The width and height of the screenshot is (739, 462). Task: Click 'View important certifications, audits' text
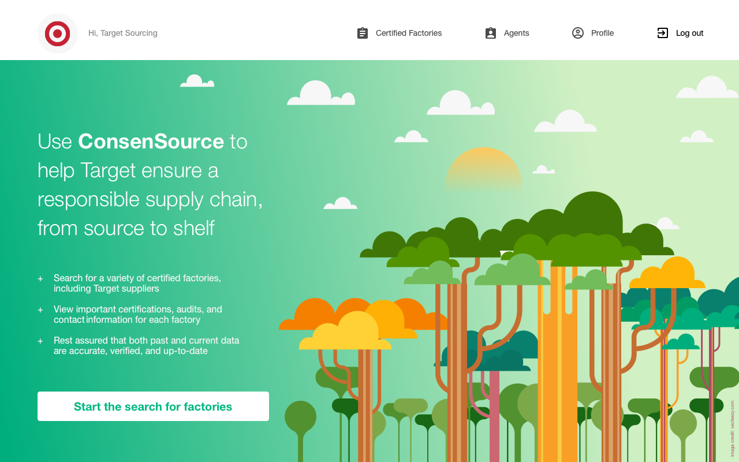coord(138,314)
